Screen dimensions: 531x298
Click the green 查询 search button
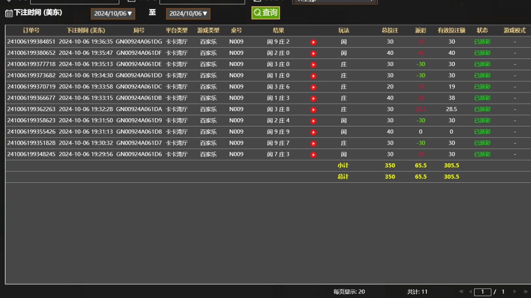(265, 13)
